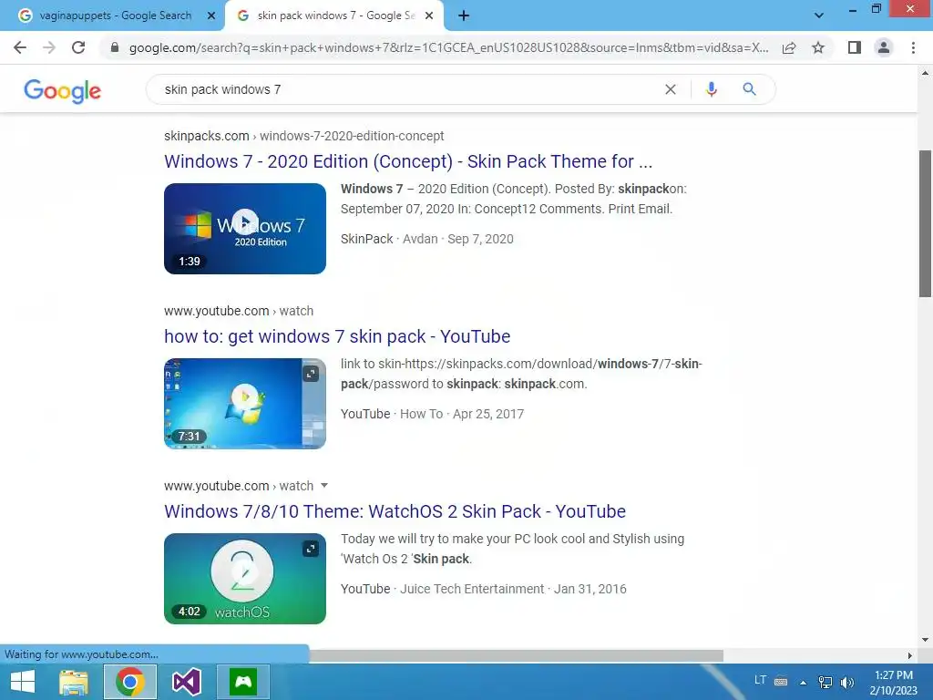Open the green game controller taskbar app
The height and width of the screenshot is (700, 933).
pos(243,682)
